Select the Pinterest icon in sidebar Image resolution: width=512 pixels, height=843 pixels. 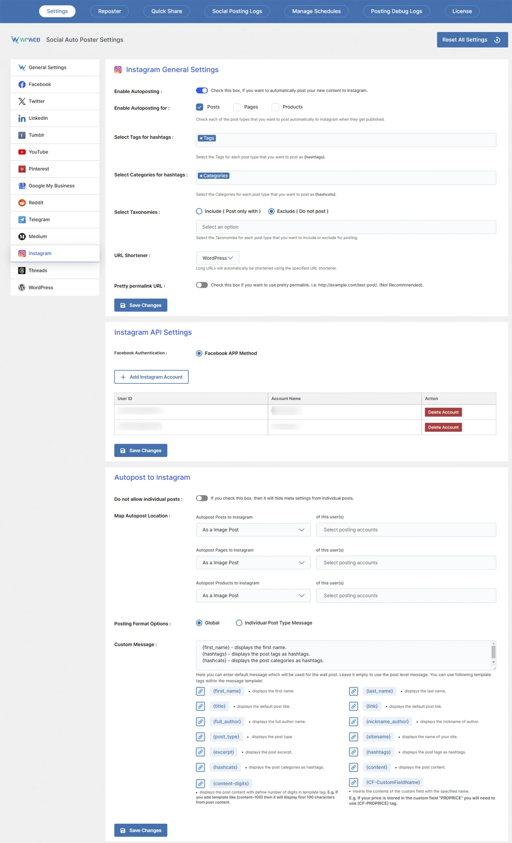click(22, 169)
